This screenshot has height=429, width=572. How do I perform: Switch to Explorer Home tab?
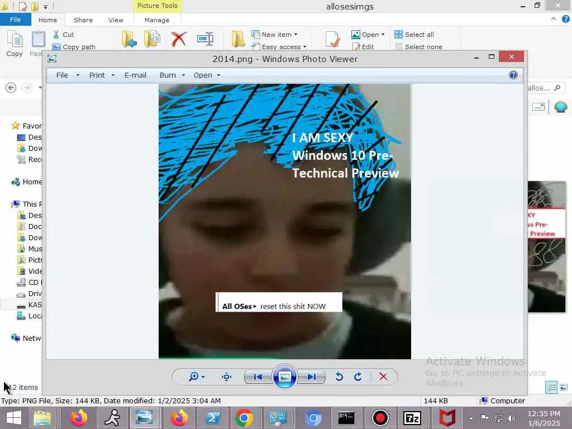[48, 20]
